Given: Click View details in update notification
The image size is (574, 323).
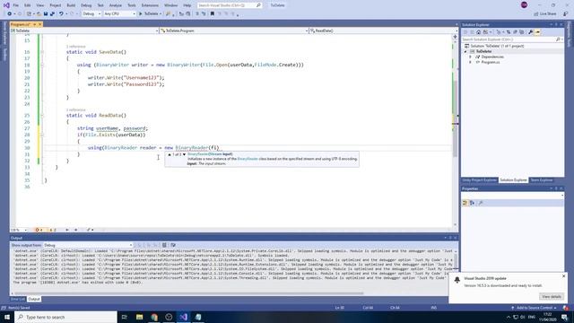Looking at the screenshot, I should 552,297.
